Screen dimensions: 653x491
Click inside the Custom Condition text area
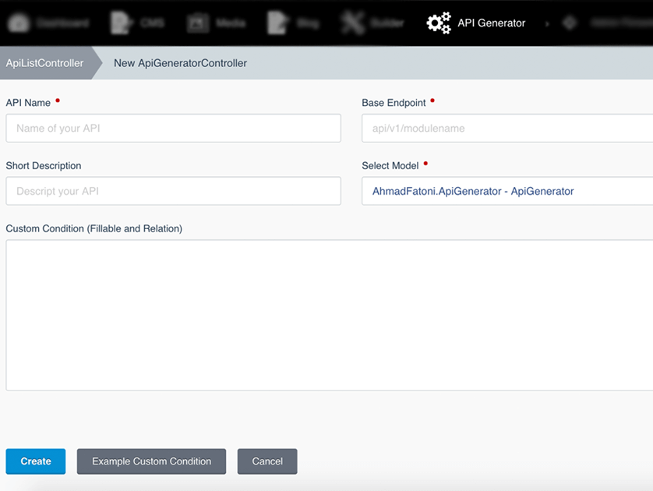coord(330,316)
